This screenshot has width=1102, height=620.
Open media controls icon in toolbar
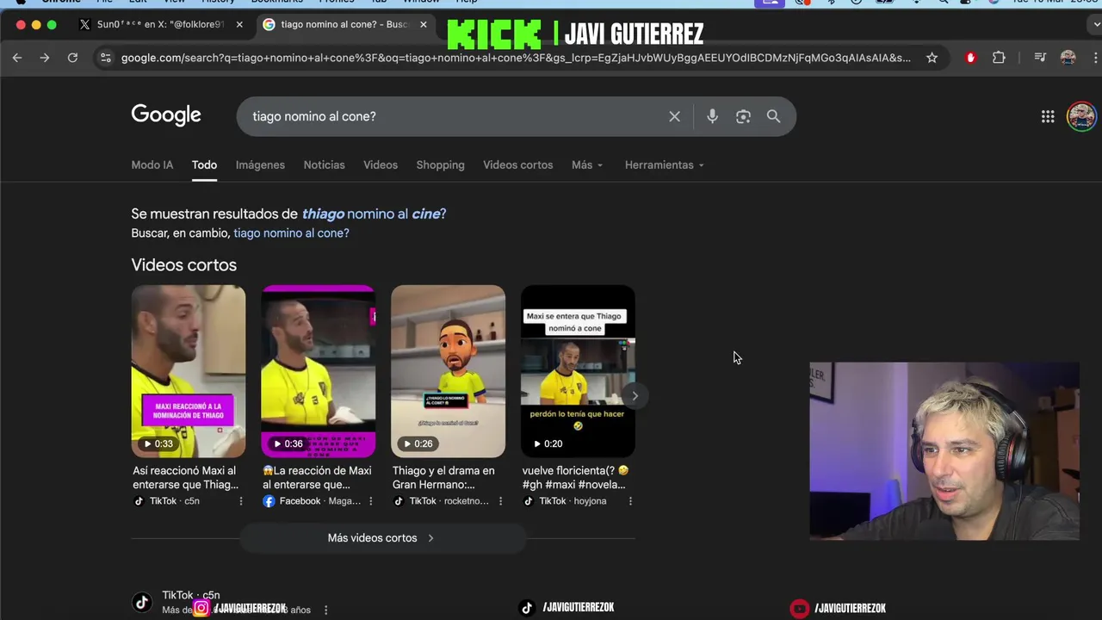[1040, 58]
